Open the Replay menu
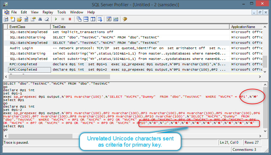The width and height of the screenshot is (271, 155). 48,12
